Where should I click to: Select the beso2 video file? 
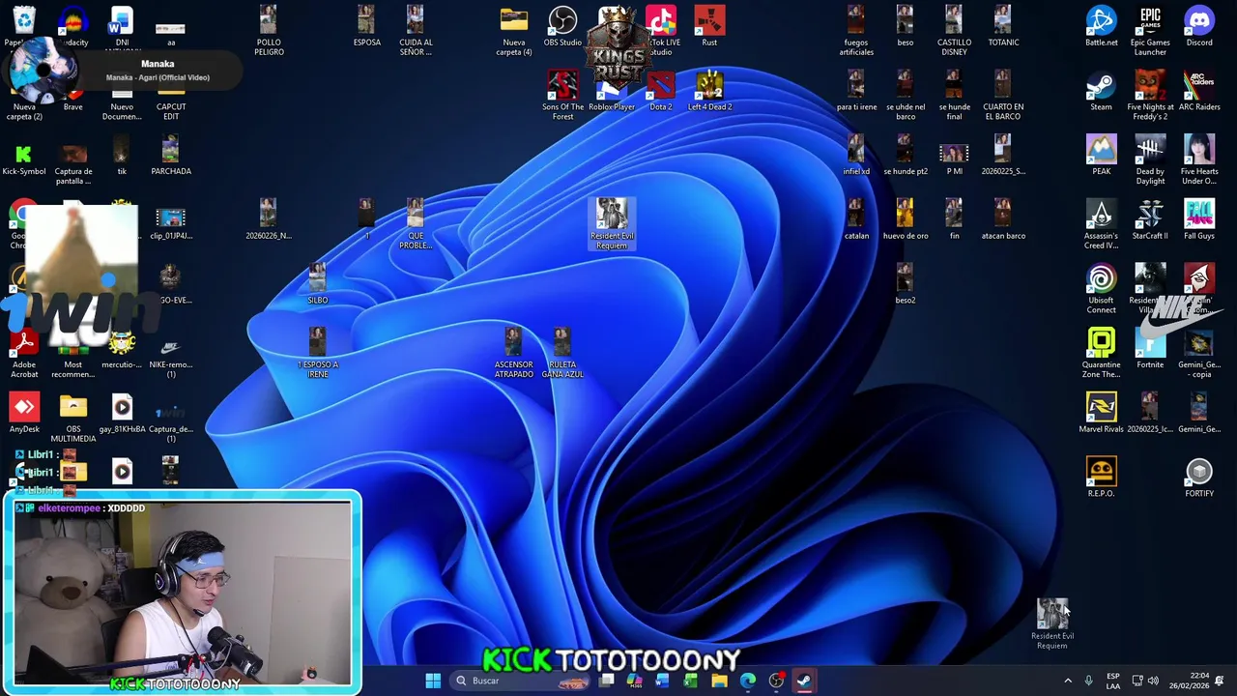pos(905,284)
